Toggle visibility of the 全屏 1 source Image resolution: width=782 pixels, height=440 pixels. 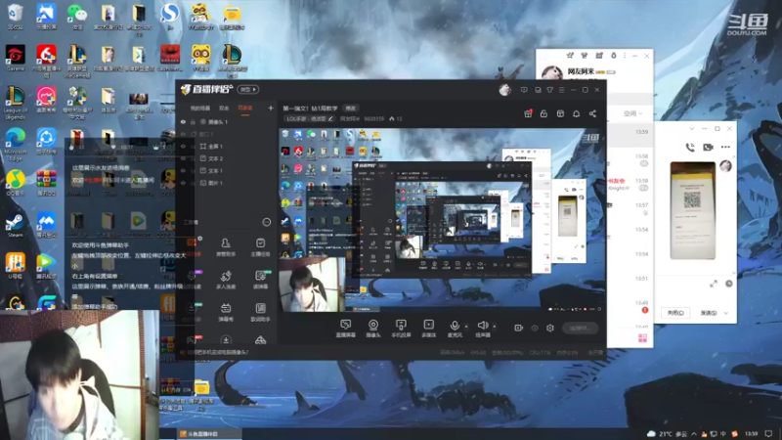183,146
